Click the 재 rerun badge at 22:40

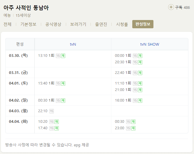coord(140,73)
